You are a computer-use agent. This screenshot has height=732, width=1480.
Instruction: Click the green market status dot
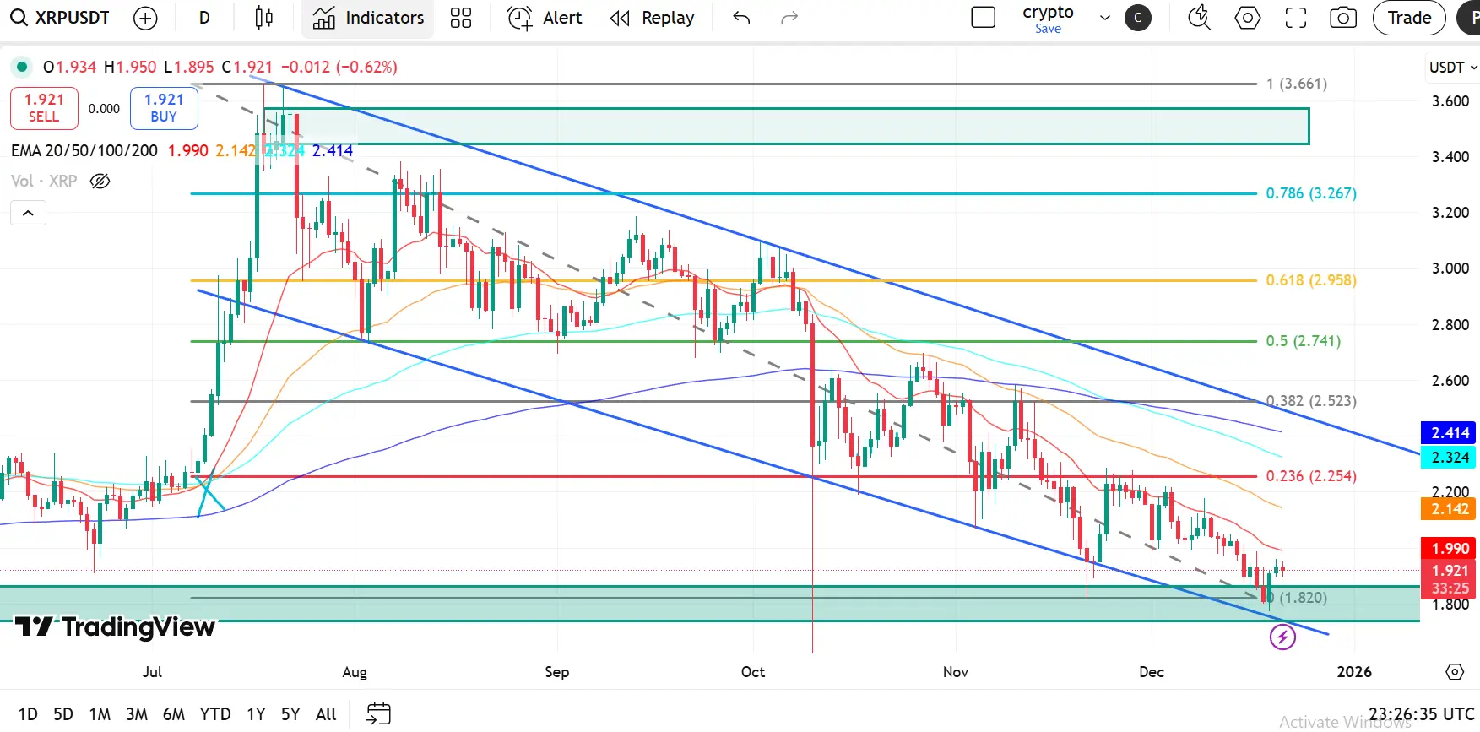[21, 67]
